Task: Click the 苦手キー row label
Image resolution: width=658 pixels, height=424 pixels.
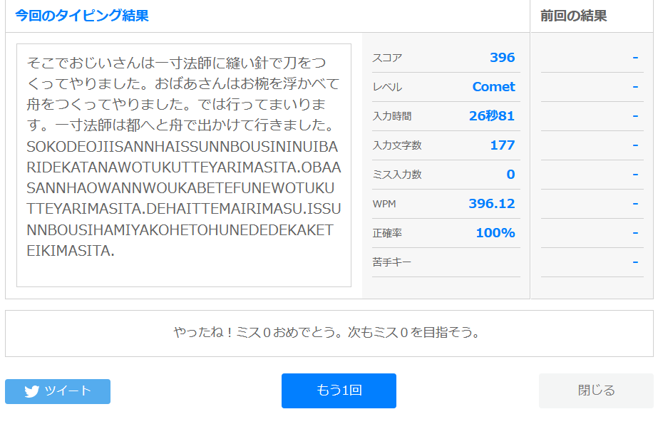Action: pos(391,262)
